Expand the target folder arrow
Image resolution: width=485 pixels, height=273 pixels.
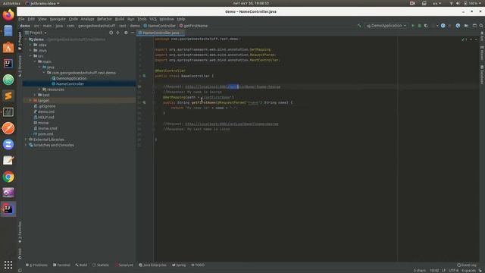pyautogui.click(x=30, y=101)
